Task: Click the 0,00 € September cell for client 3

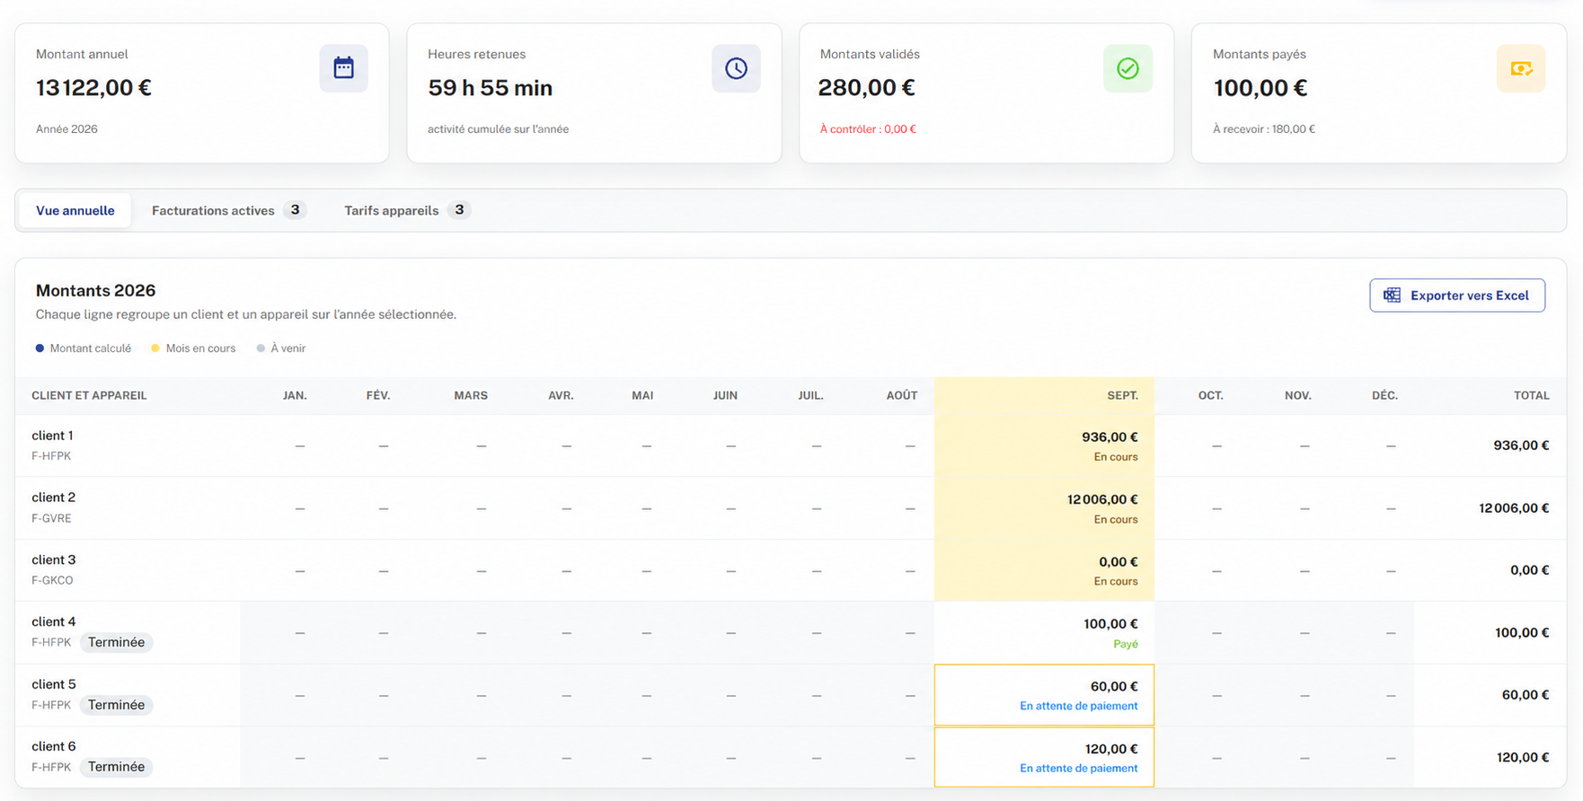Action: click(x=1044, y=570)
